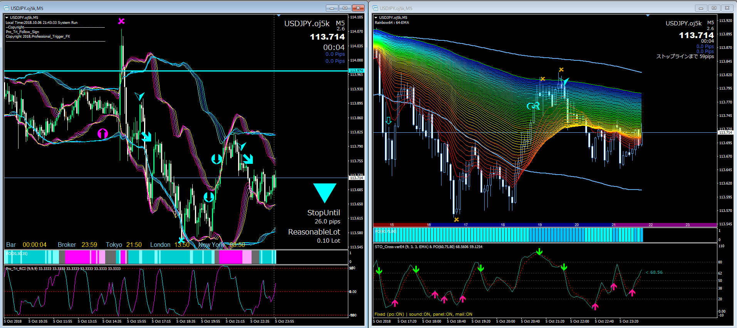This screenshot has height=328, width=737.
Task: Click the magenta X marker above the price spike
Action: (x=121, y=21)
